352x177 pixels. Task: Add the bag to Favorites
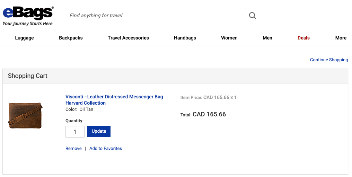(x=106, y=149)
